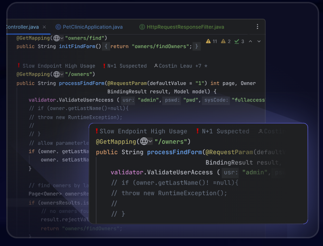Click processFindForm in the zoomed popup
323x246 pixels.
[174, 152]
